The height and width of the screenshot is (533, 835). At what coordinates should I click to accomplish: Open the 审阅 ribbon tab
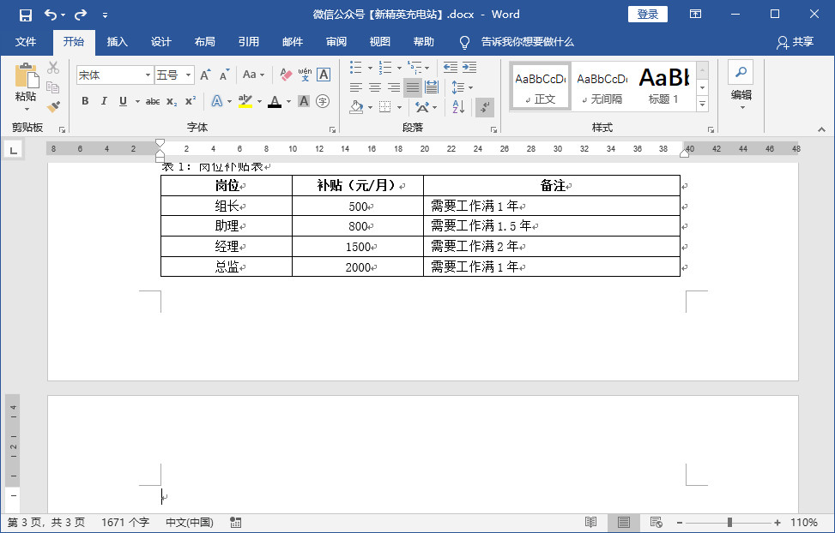click(x=336, y=41)
